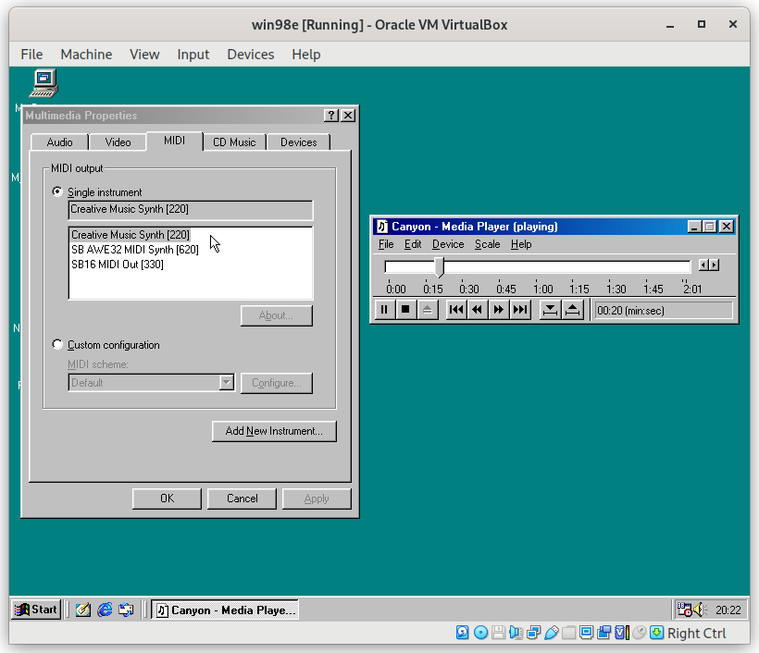This screenshot has height=653, width=759.
Task: Stop the Canyon playback
Action: (405, 310)
